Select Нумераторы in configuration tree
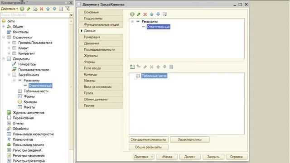 click(x=27, y=64)
